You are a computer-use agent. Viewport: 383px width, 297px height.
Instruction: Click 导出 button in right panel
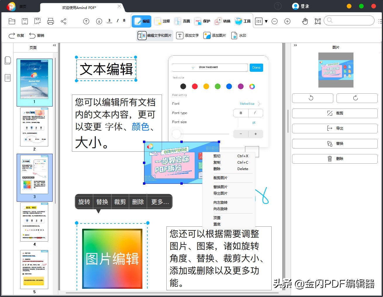pyautogui.click(x=335, y=128)
